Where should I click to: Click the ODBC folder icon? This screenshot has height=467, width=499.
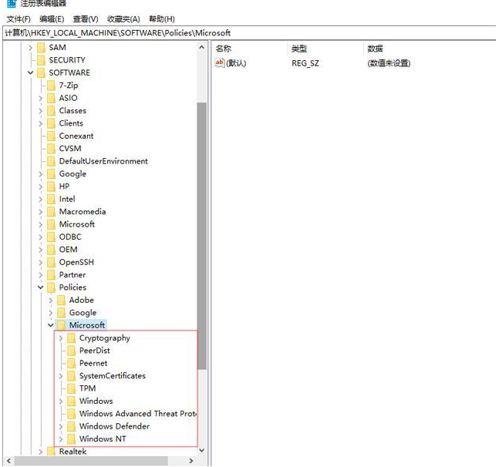51,237
